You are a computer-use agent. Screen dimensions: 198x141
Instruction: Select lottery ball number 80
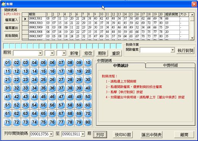point(88,122)
